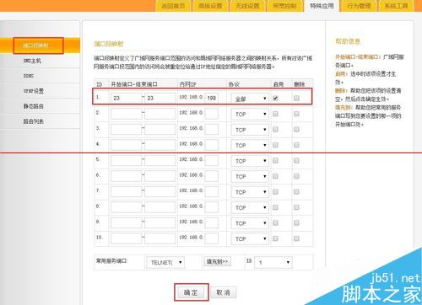Check the delete checkbox in row 6
This screenshot has width=422, height=305.
pyautogui.click(x=296, y=176)
